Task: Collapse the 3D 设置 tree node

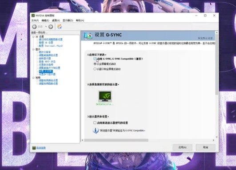Action: [x=33, y=37]
